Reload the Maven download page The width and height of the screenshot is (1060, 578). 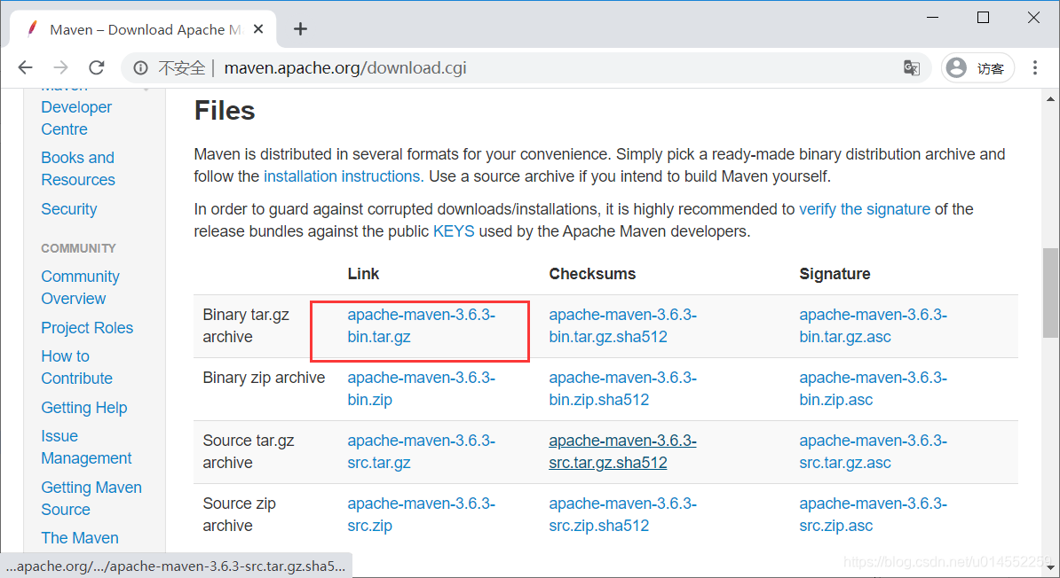pos(97,67)
